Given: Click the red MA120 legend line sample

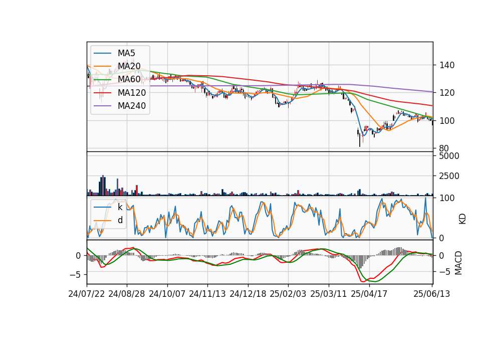Looking at the screenshot, I should (x=102, y=93).
